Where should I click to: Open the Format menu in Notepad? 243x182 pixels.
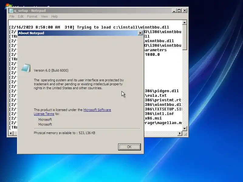32,16
